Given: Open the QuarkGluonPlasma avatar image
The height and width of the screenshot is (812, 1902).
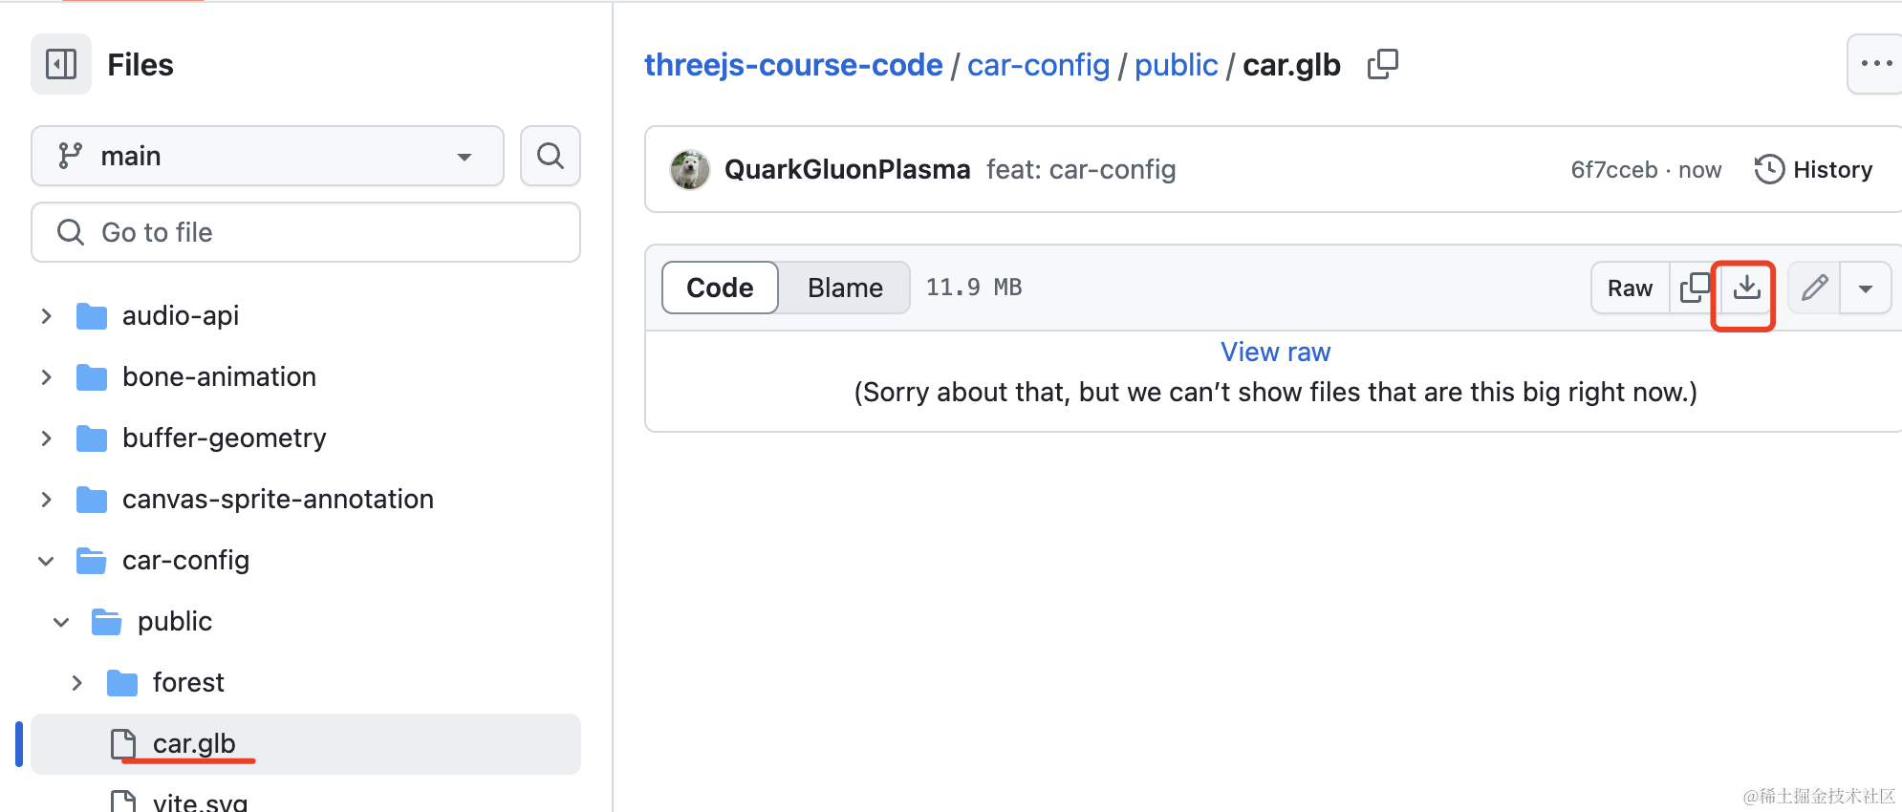Looking at the screenshot, I should pos(690,169).
